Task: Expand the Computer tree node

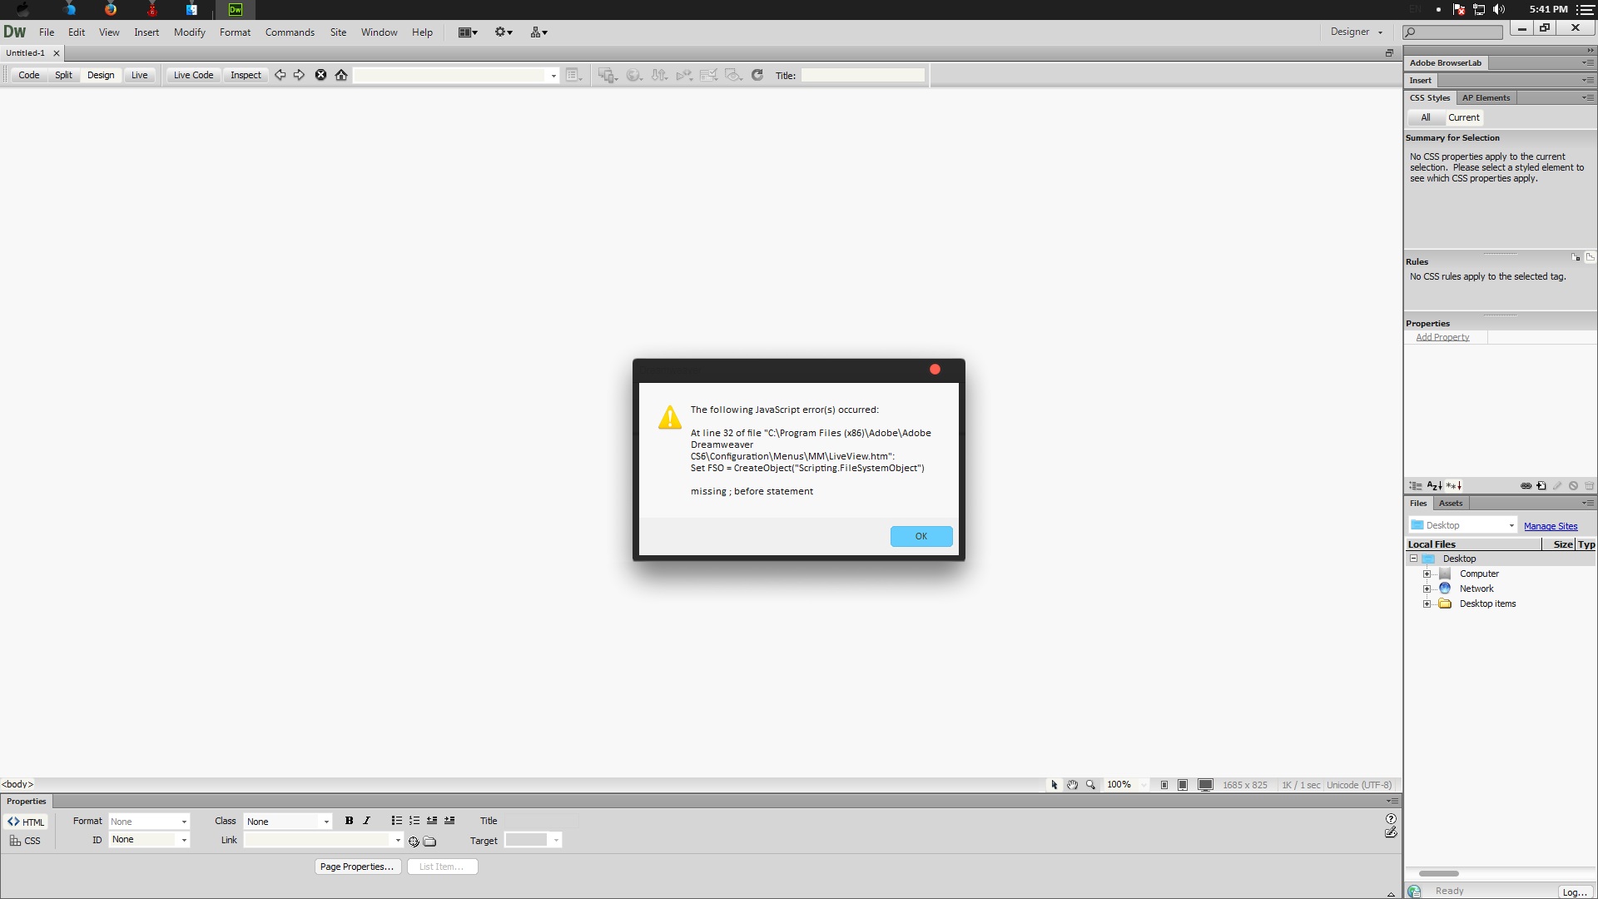Action: click(1427, 574)
